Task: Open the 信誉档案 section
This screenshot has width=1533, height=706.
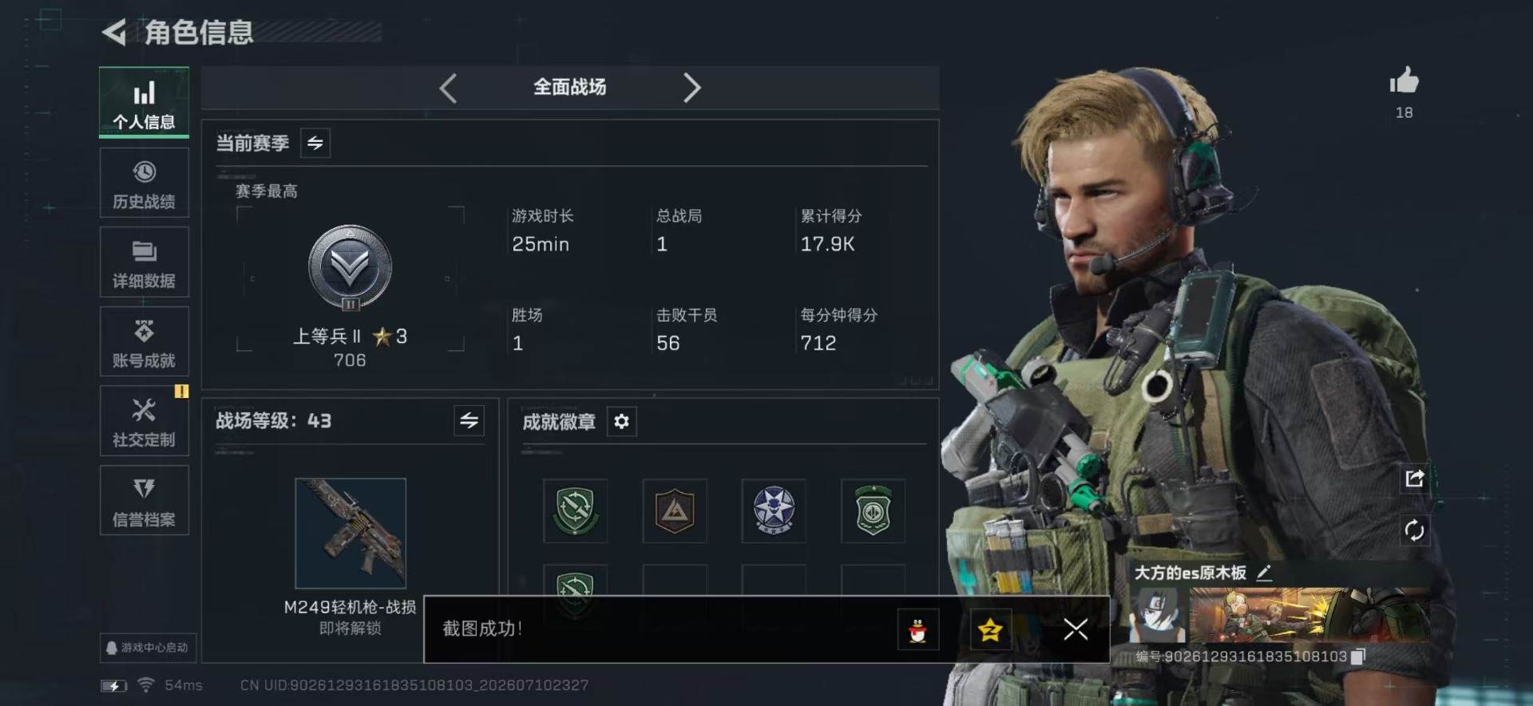Action: [x=145, y=501]
